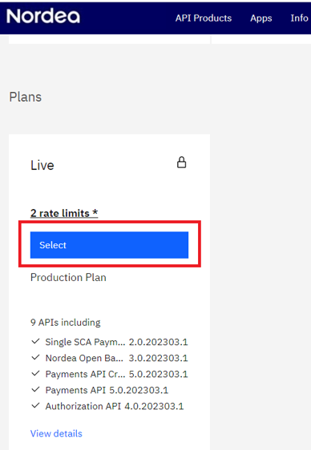Click the 9 APIs including label
Screen dimensions: 311x450
(x=66, y=323)
